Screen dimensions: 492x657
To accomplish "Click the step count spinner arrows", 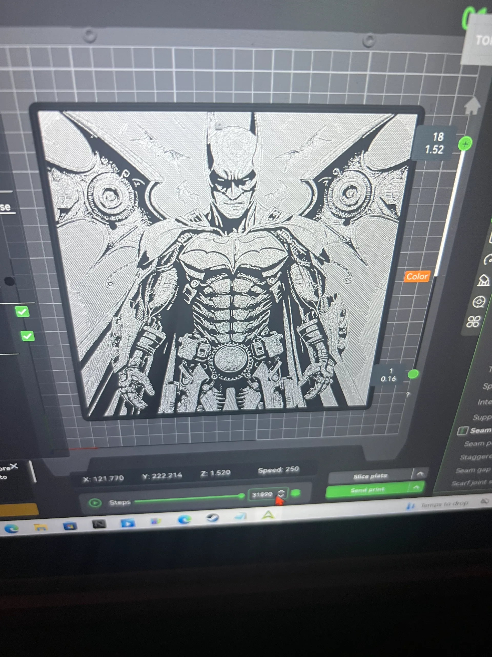I will point(281,493).
